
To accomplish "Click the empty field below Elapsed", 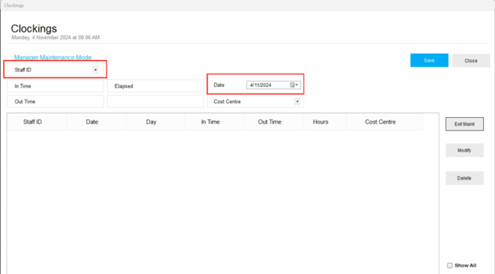I will 155,102.
